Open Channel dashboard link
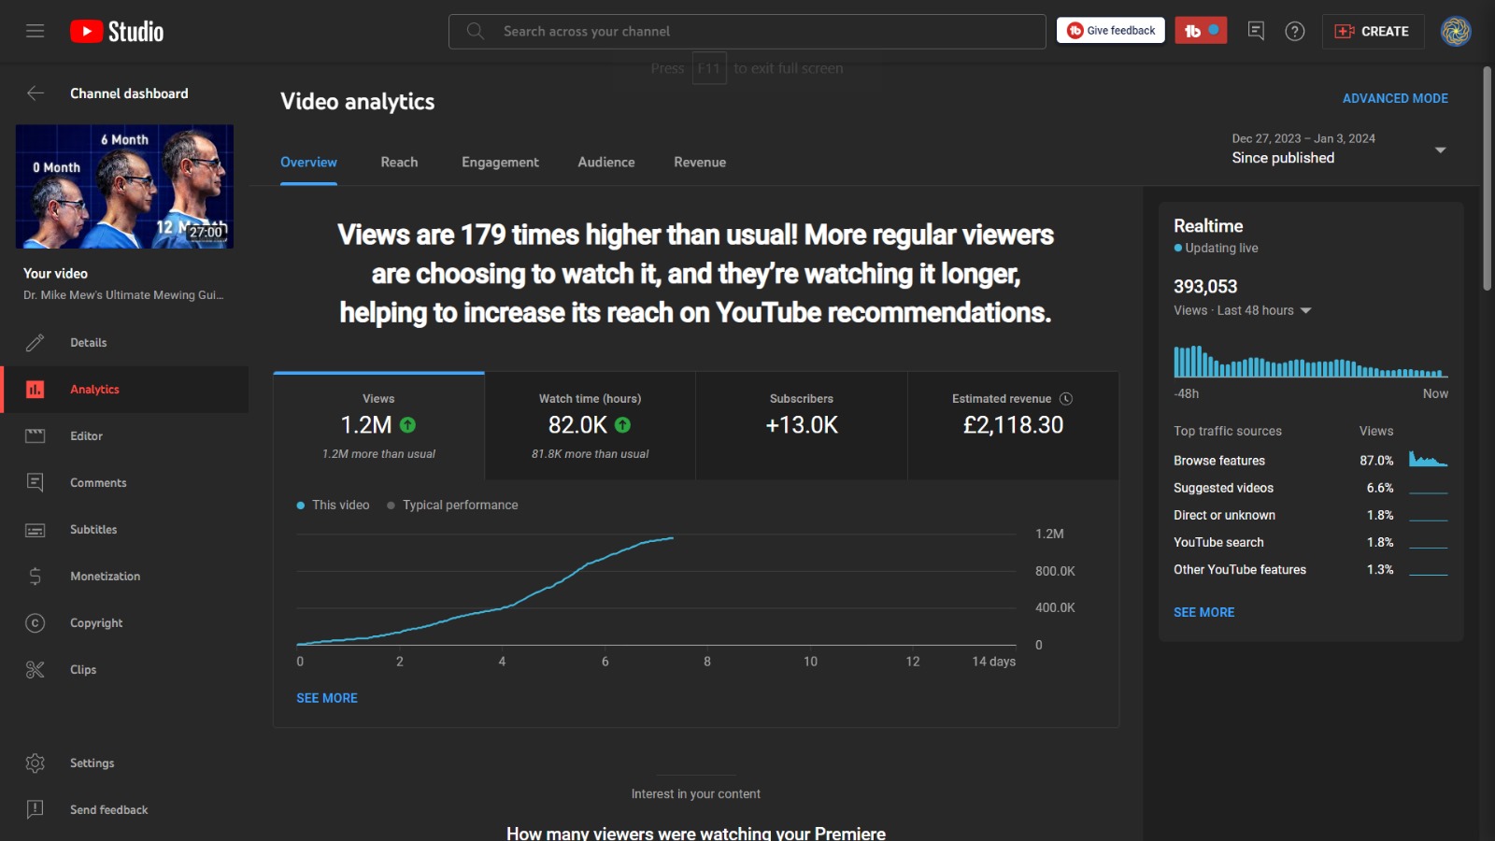 pos(129,93)
